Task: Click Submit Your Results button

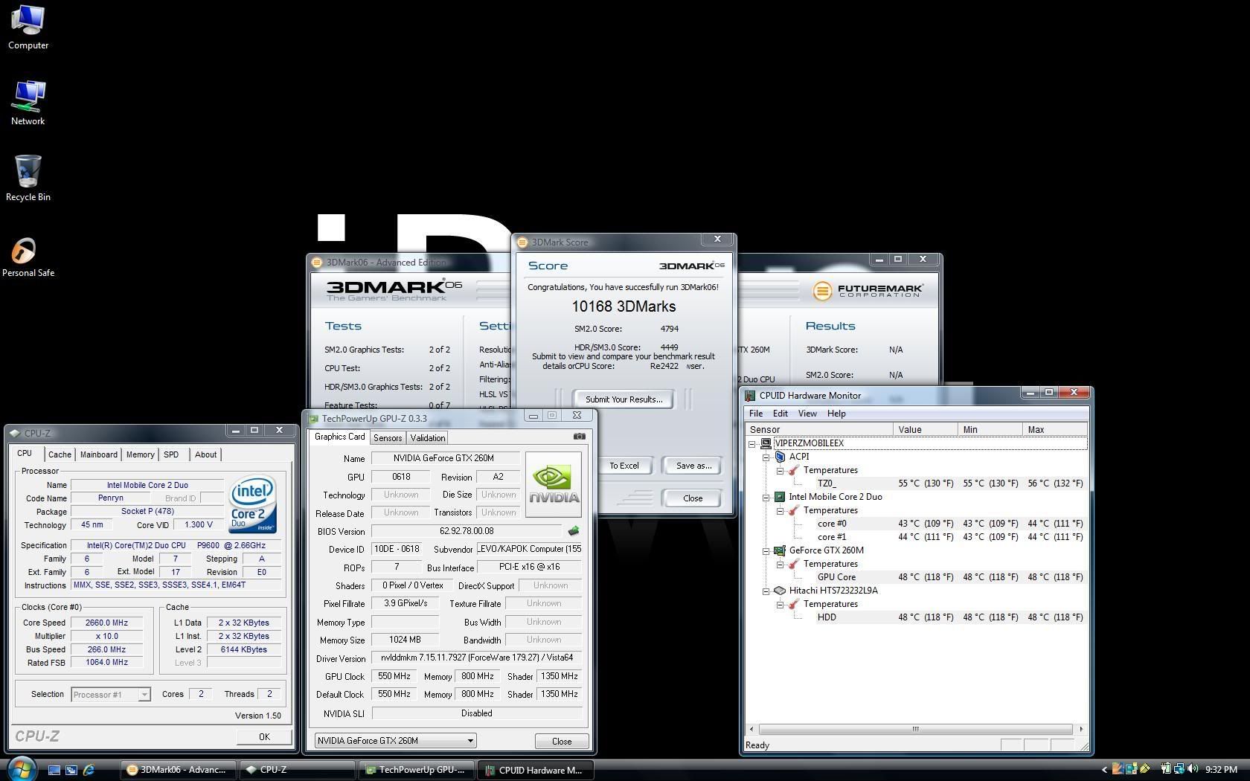Action: [x=624, y=399]
